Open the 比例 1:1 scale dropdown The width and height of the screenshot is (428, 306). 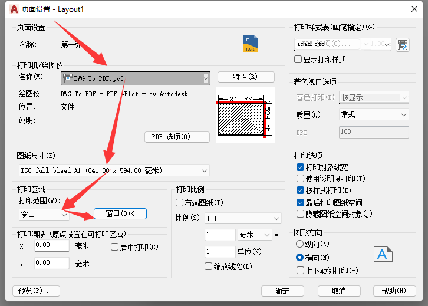pos(243,218)
